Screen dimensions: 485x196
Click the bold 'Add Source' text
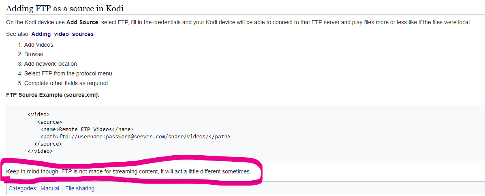pyautogui.click(x=82, y=23)
